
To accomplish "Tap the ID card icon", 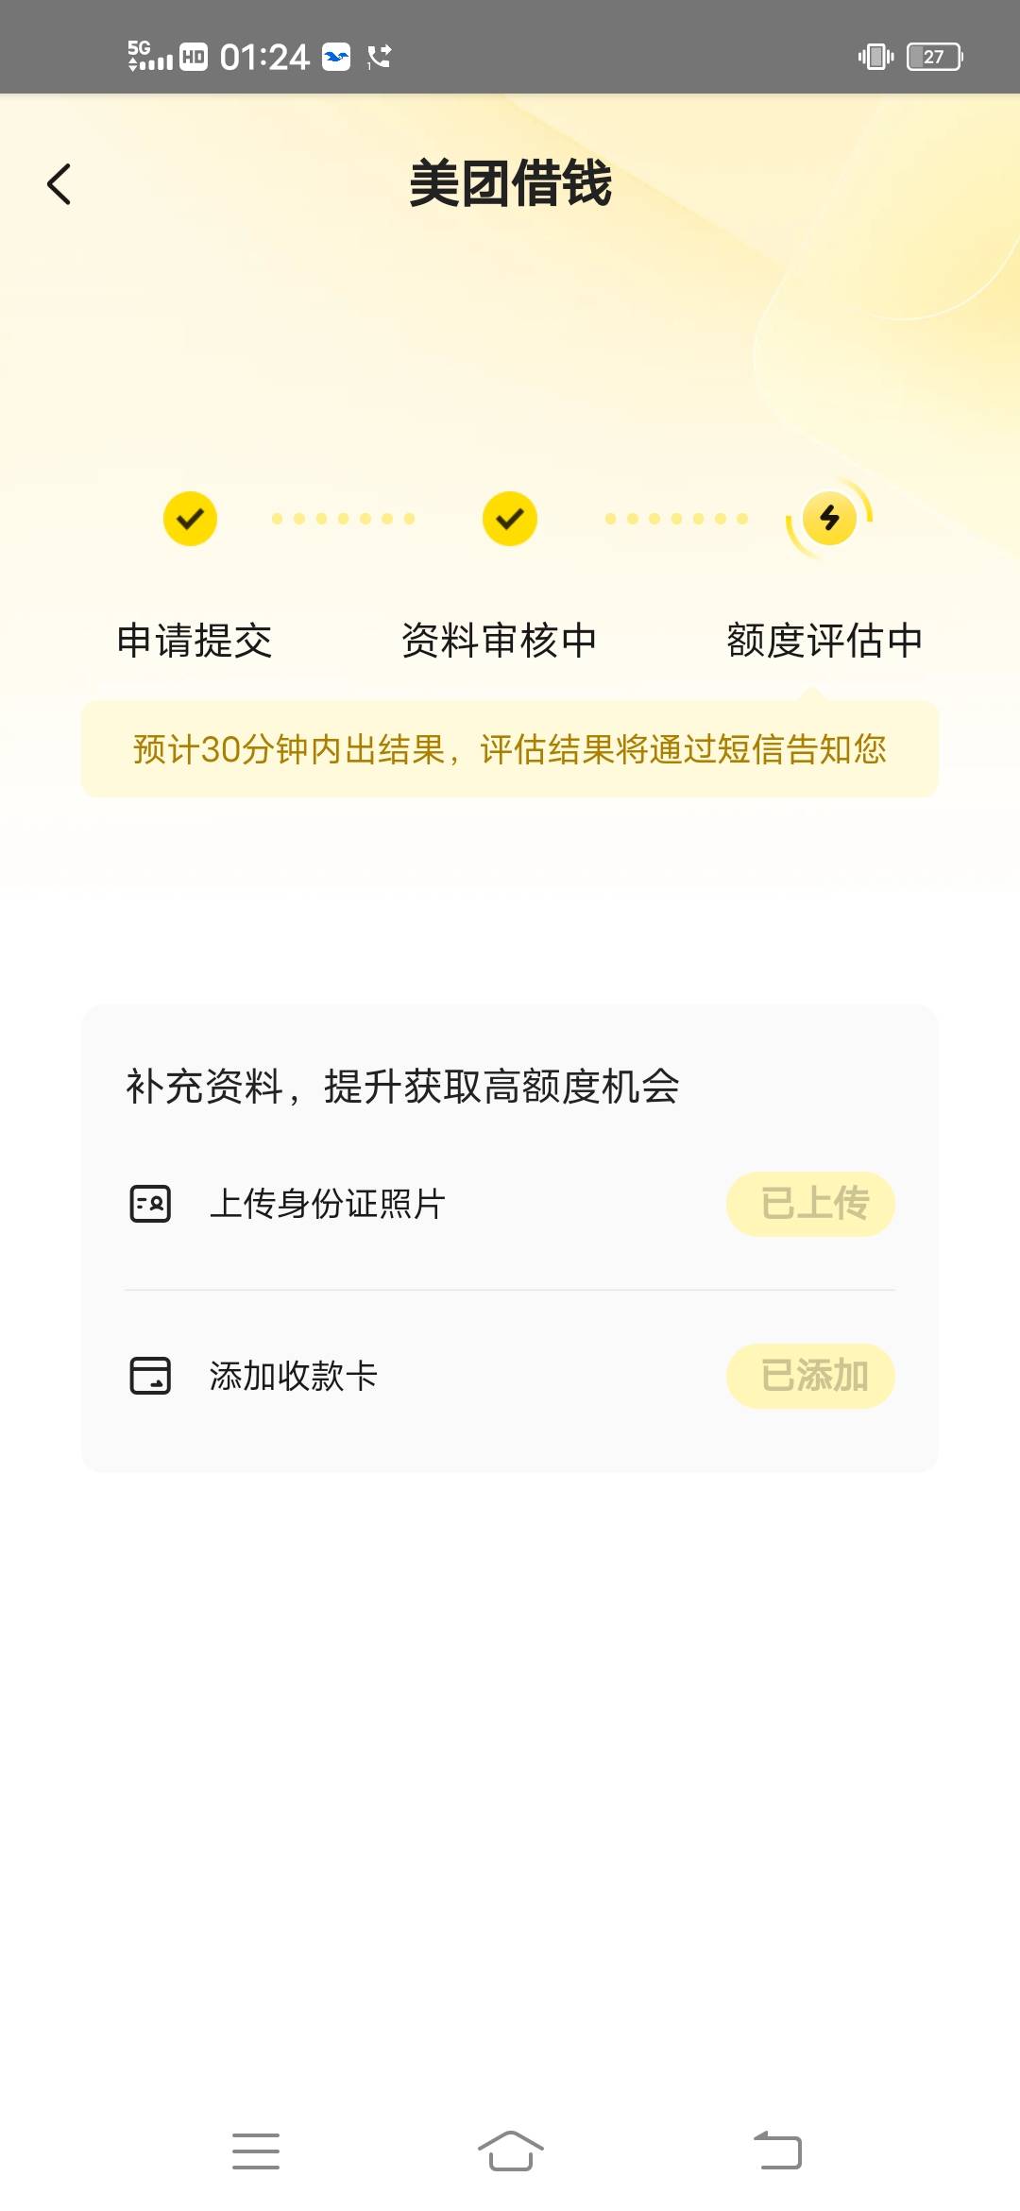I will [150, 1204].
